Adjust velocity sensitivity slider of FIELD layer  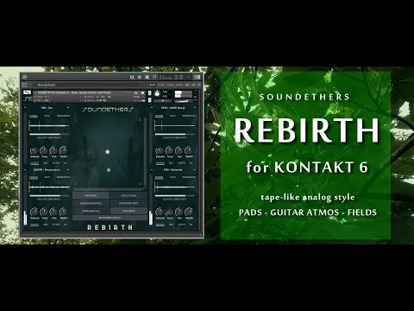174,134
